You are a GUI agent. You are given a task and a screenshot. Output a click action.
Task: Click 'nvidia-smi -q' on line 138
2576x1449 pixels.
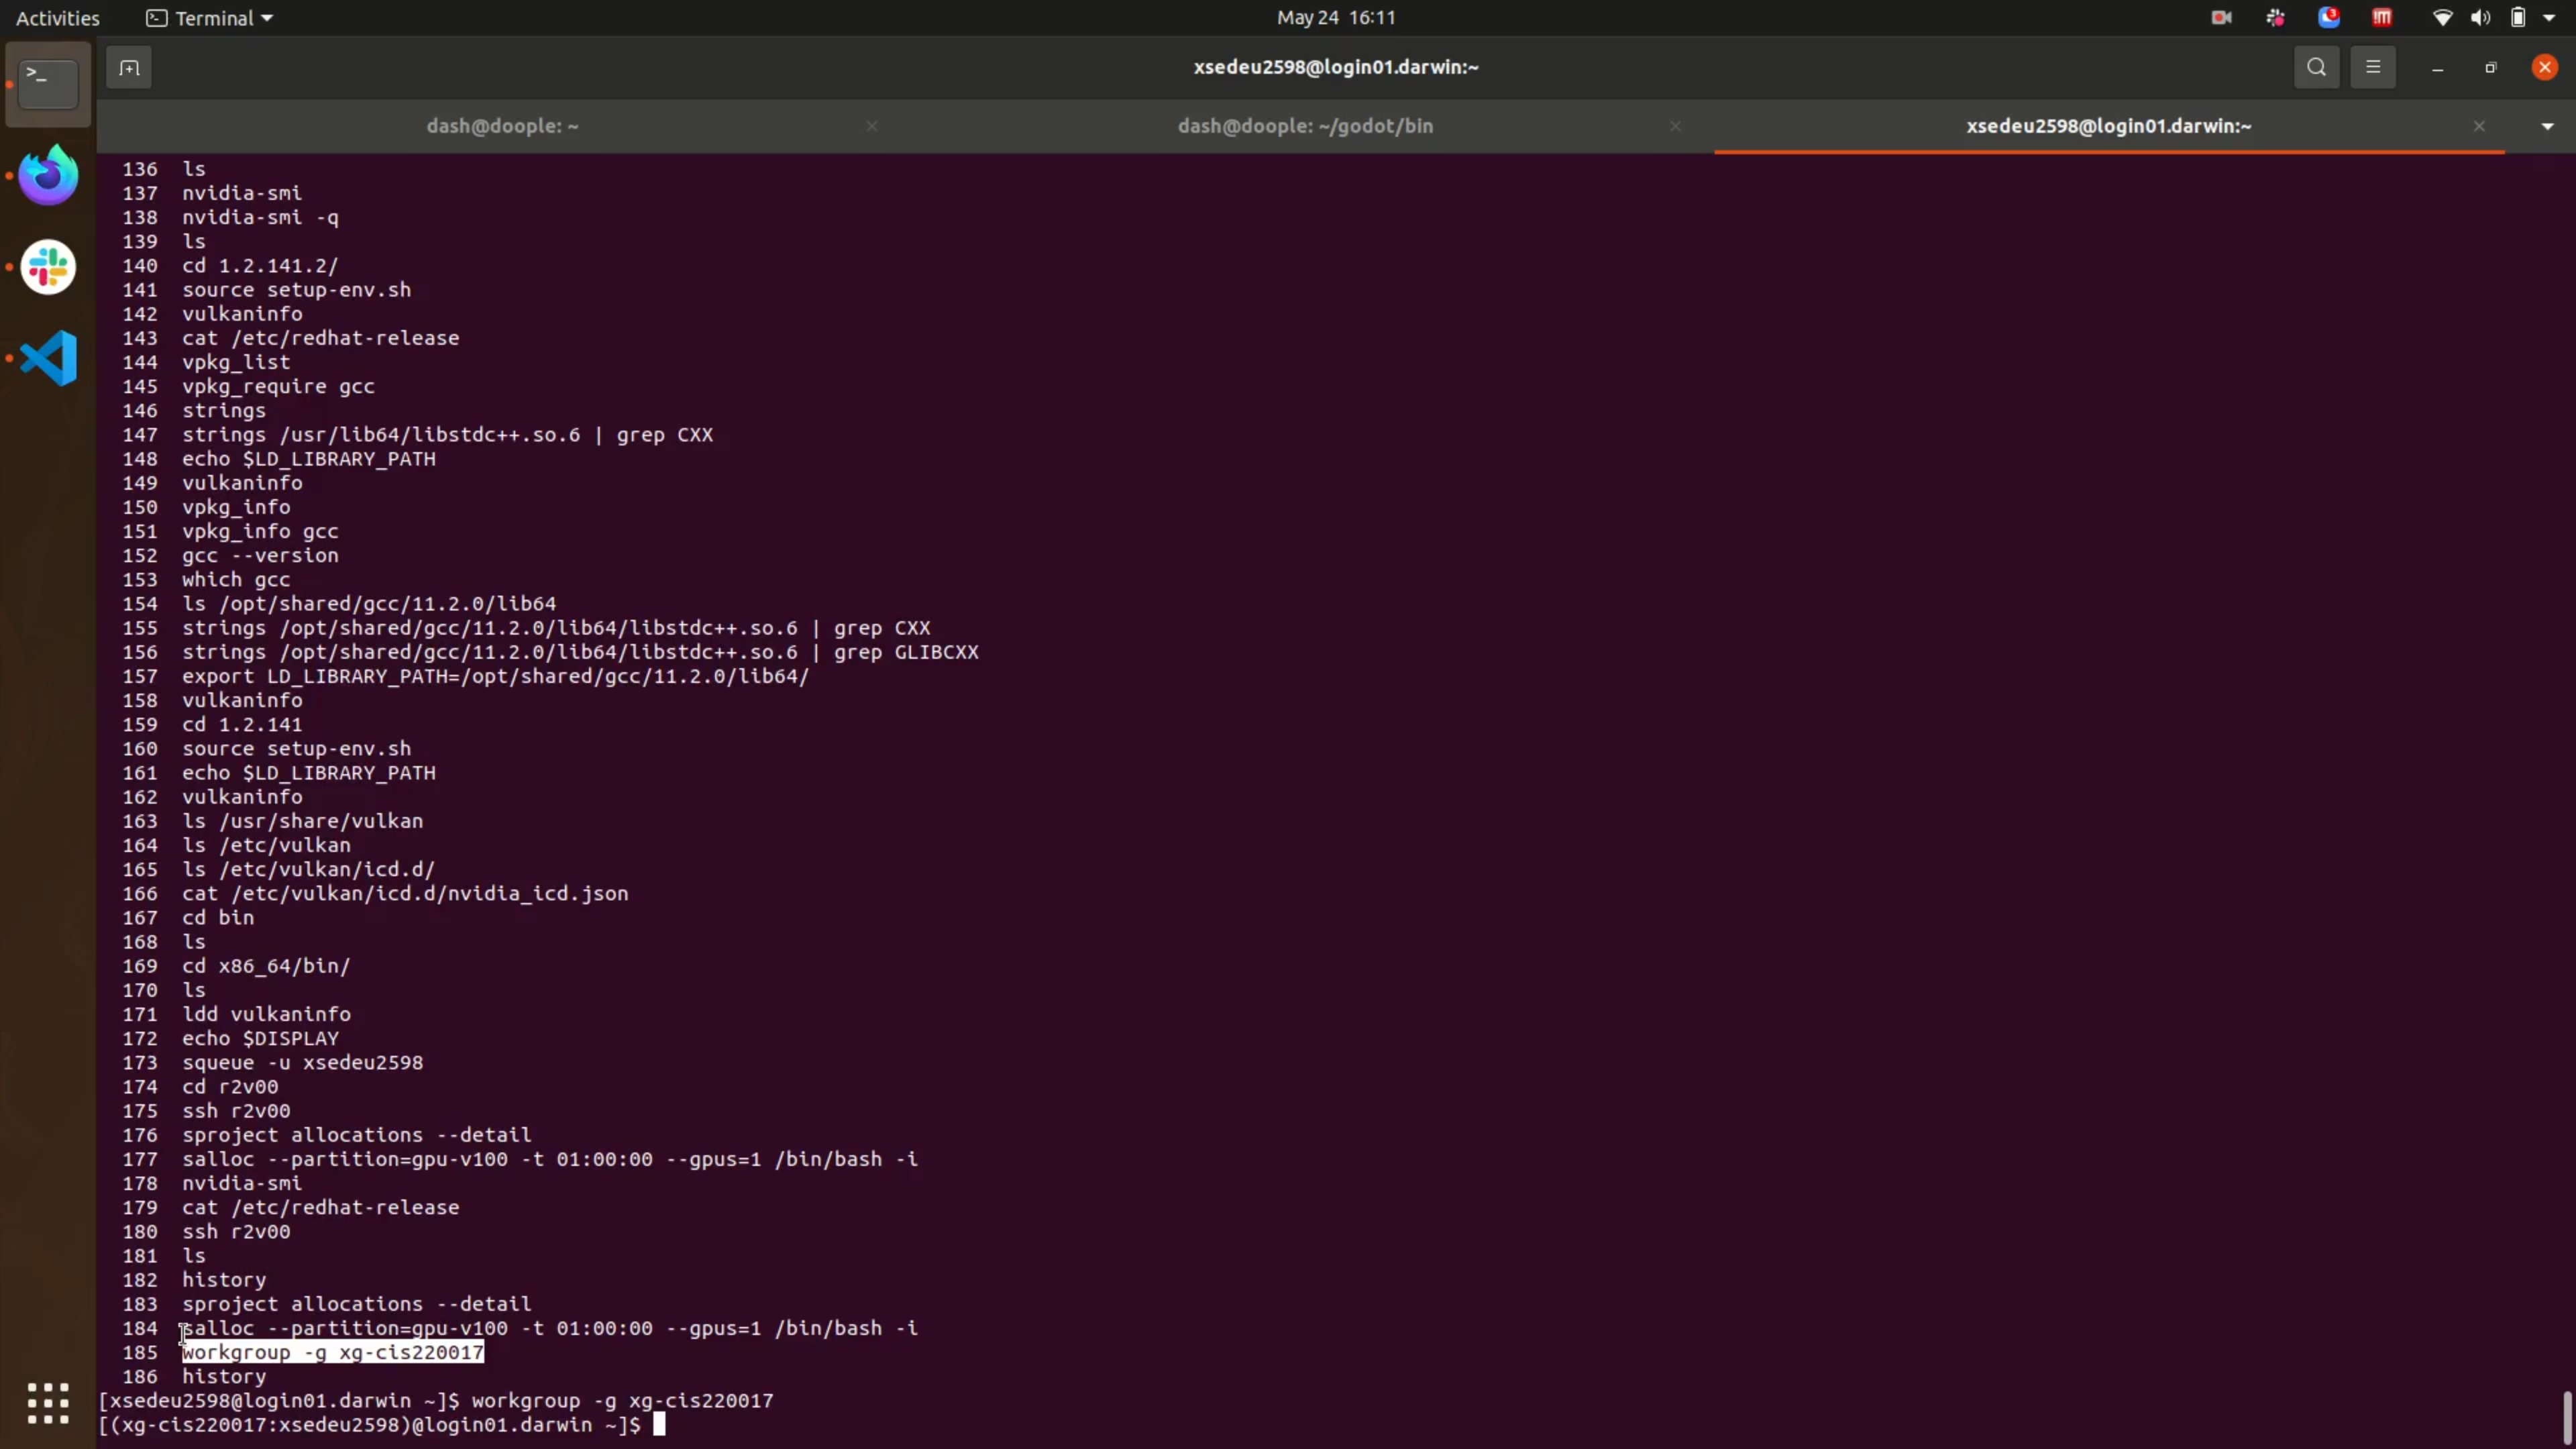coord(260,218)
